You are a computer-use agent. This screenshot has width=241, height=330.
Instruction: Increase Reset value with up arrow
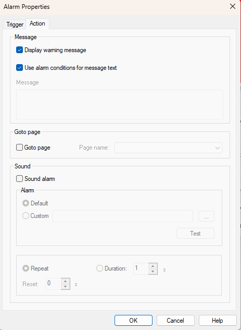click(x=66, y=281)
